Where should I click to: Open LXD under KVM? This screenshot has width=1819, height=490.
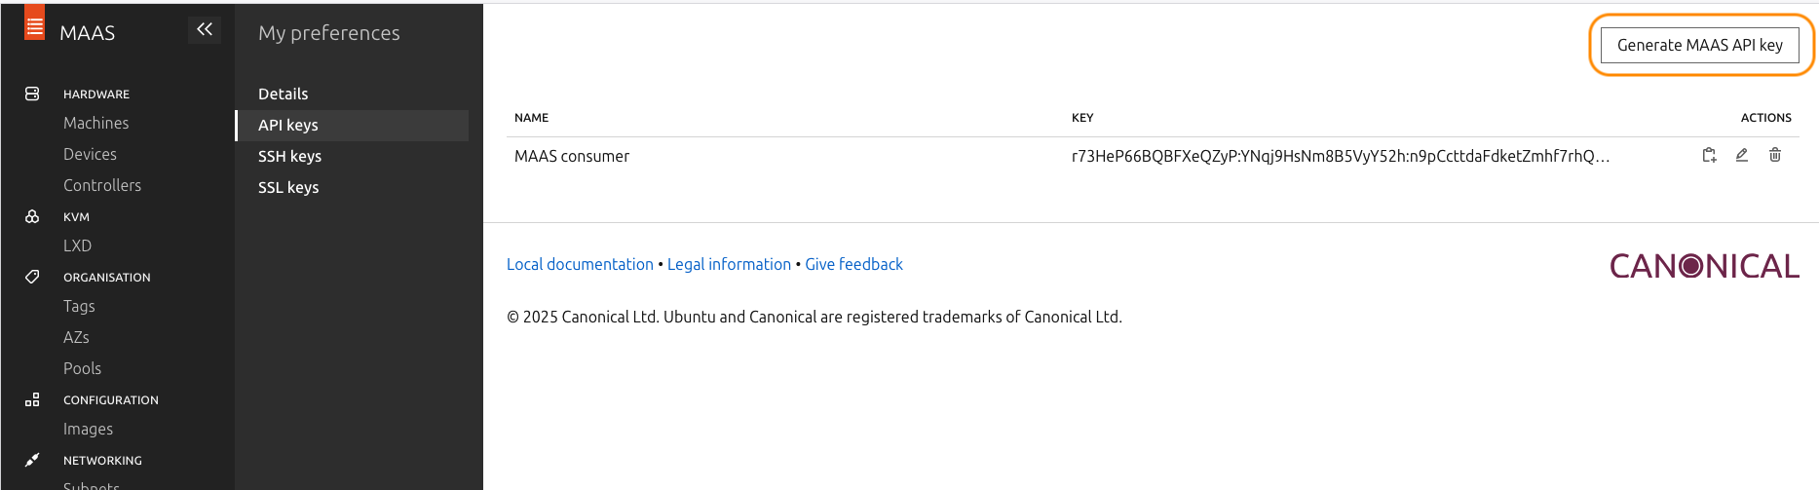coord(77,245)
